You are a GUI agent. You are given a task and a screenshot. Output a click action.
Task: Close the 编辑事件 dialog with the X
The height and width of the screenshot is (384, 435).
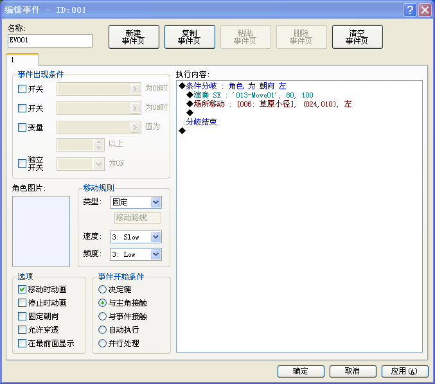(x=425, y=10)
